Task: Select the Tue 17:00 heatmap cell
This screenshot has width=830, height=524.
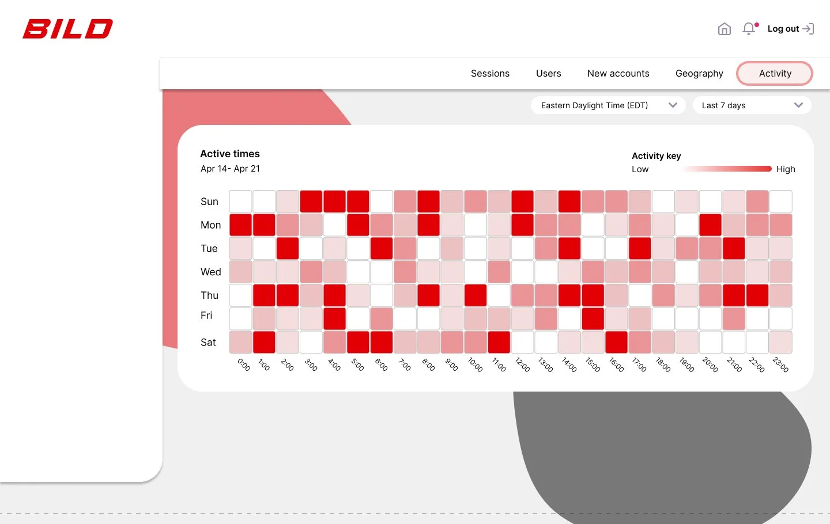Action: [640, 248]
